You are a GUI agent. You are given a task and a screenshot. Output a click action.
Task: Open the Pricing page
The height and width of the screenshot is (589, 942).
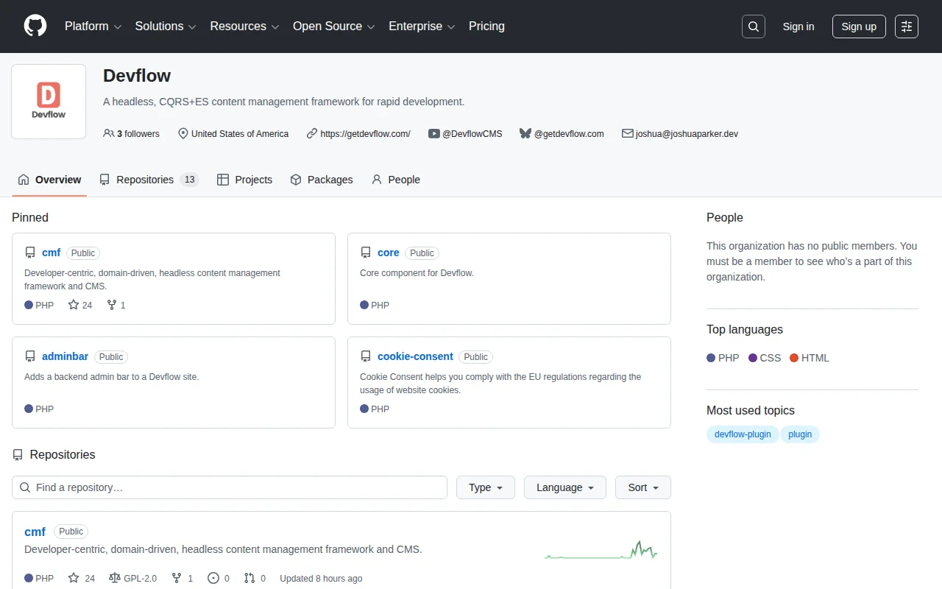point(486,27)
